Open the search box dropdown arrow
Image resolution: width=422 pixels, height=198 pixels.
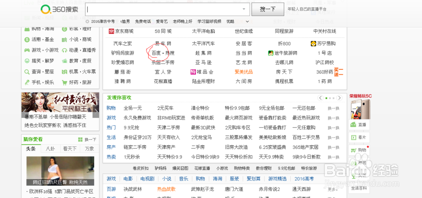(244, 9)
